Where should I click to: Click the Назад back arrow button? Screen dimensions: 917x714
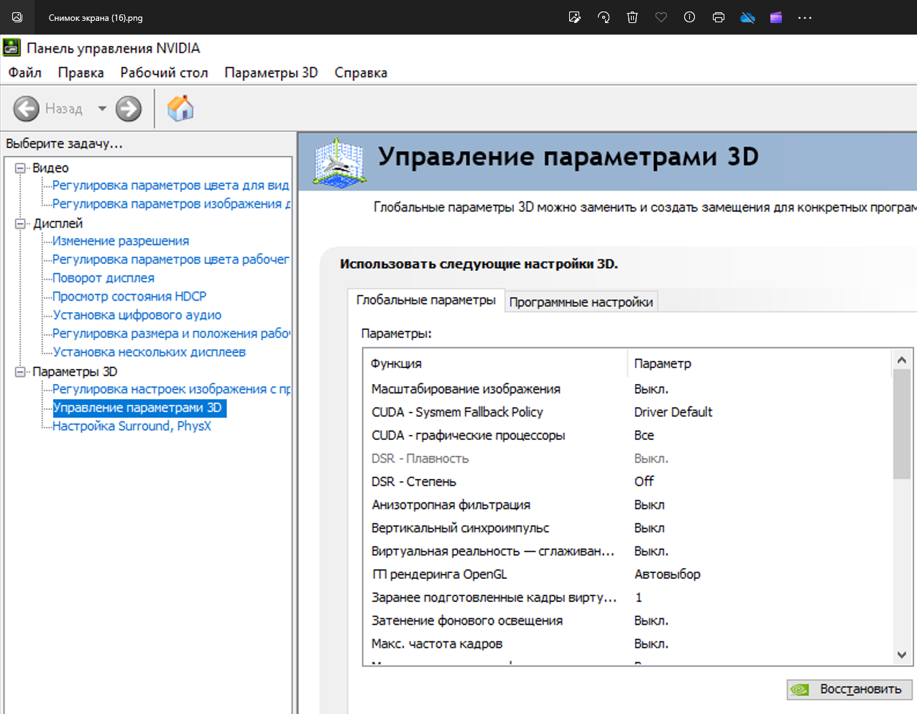pyautogui.click(x=27, y=109)
